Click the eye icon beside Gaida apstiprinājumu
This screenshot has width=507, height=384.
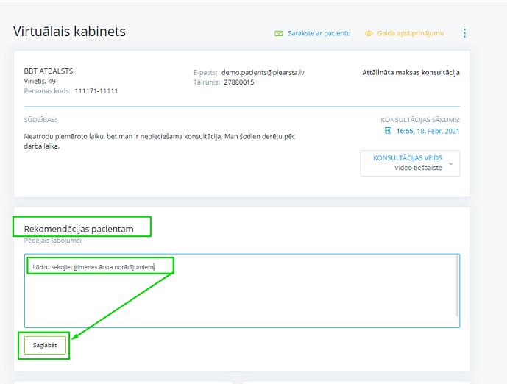click(x=369, y=34)
